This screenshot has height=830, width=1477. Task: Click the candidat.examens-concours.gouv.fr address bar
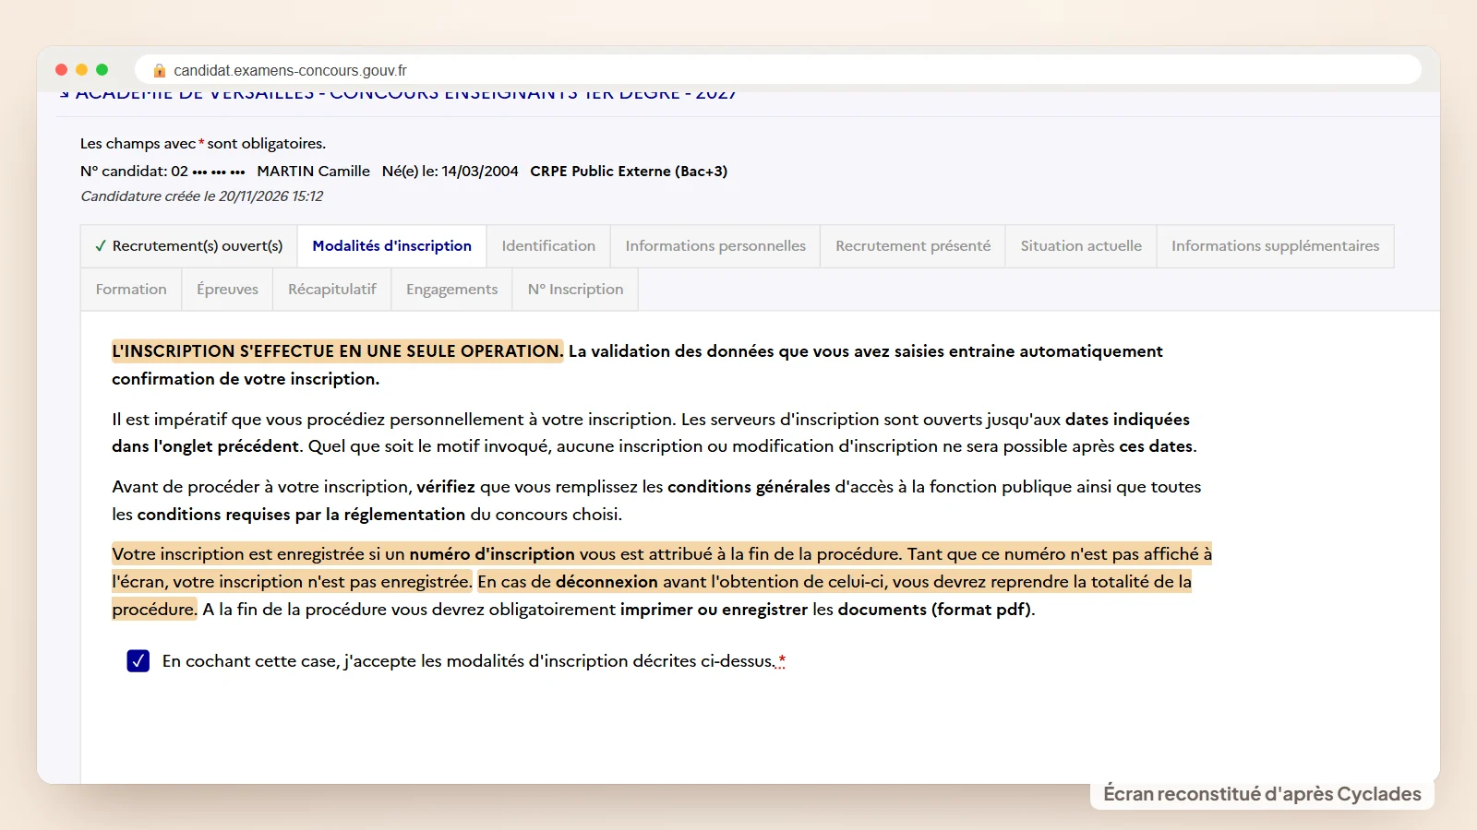[x=777, y=70]
